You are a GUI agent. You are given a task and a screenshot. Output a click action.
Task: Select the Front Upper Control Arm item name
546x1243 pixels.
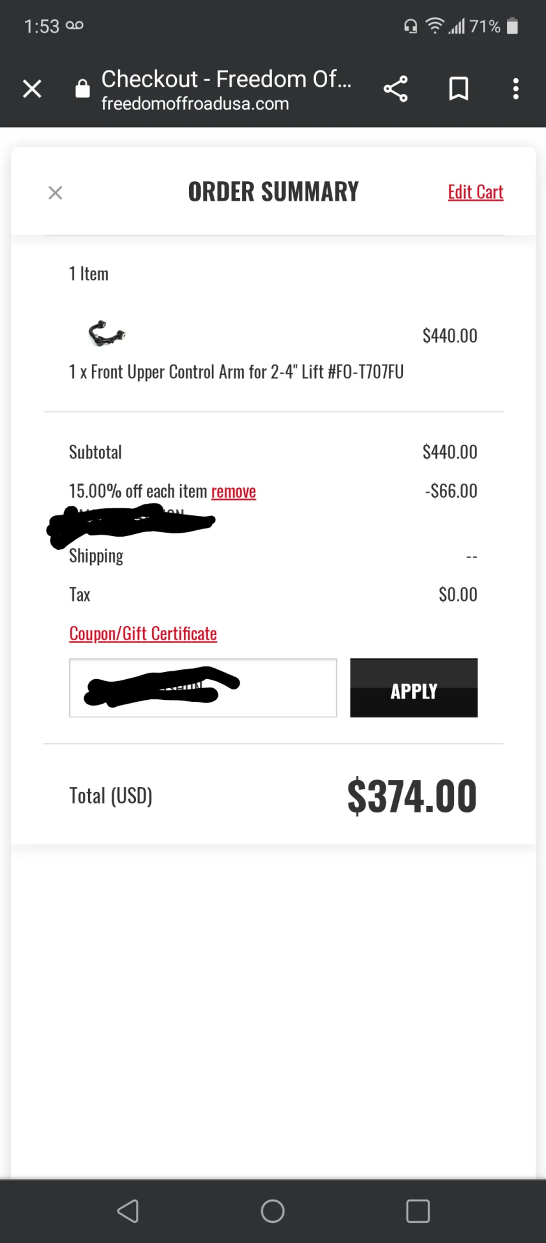coord(236,372)
